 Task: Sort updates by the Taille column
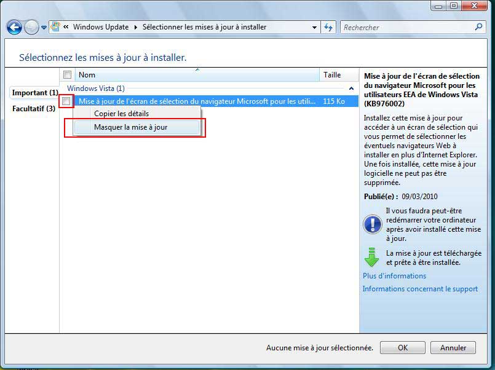click(x=339, y=75)
